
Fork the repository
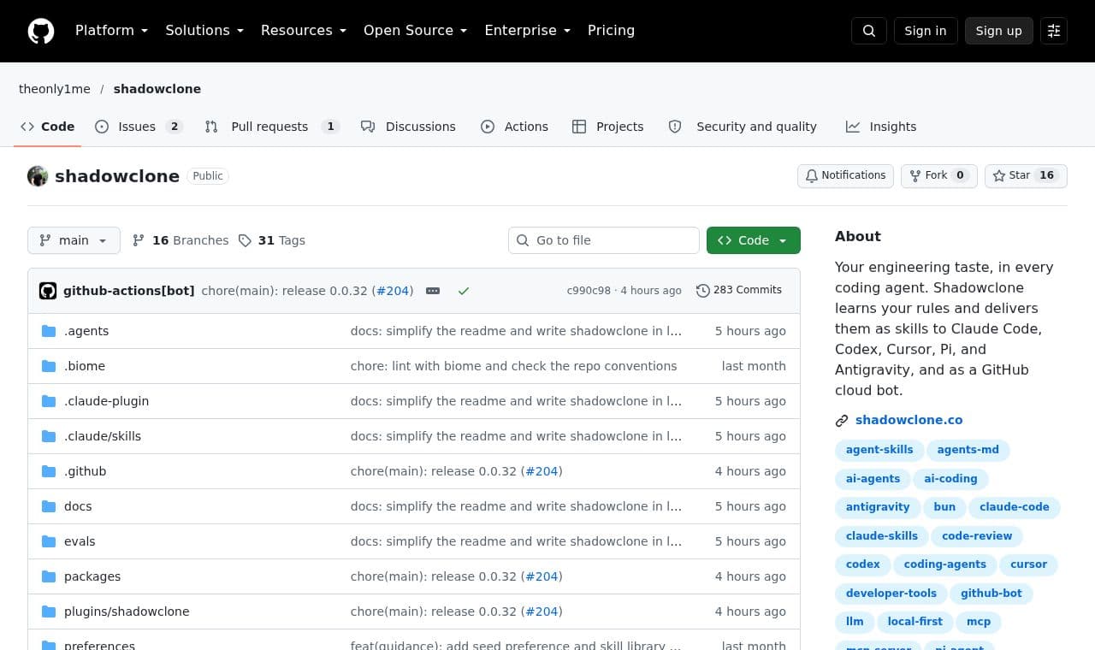tap(938, 175)
